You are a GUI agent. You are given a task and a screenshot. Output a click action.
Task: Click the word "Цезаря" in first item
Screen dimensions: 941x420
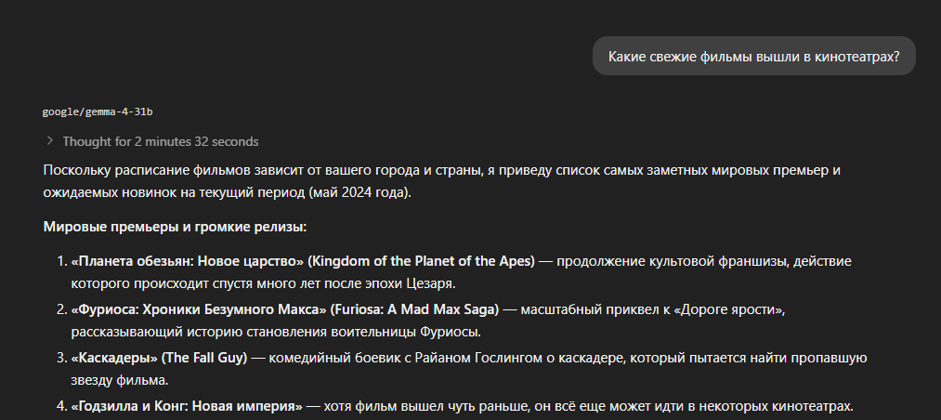coord(430,283)
